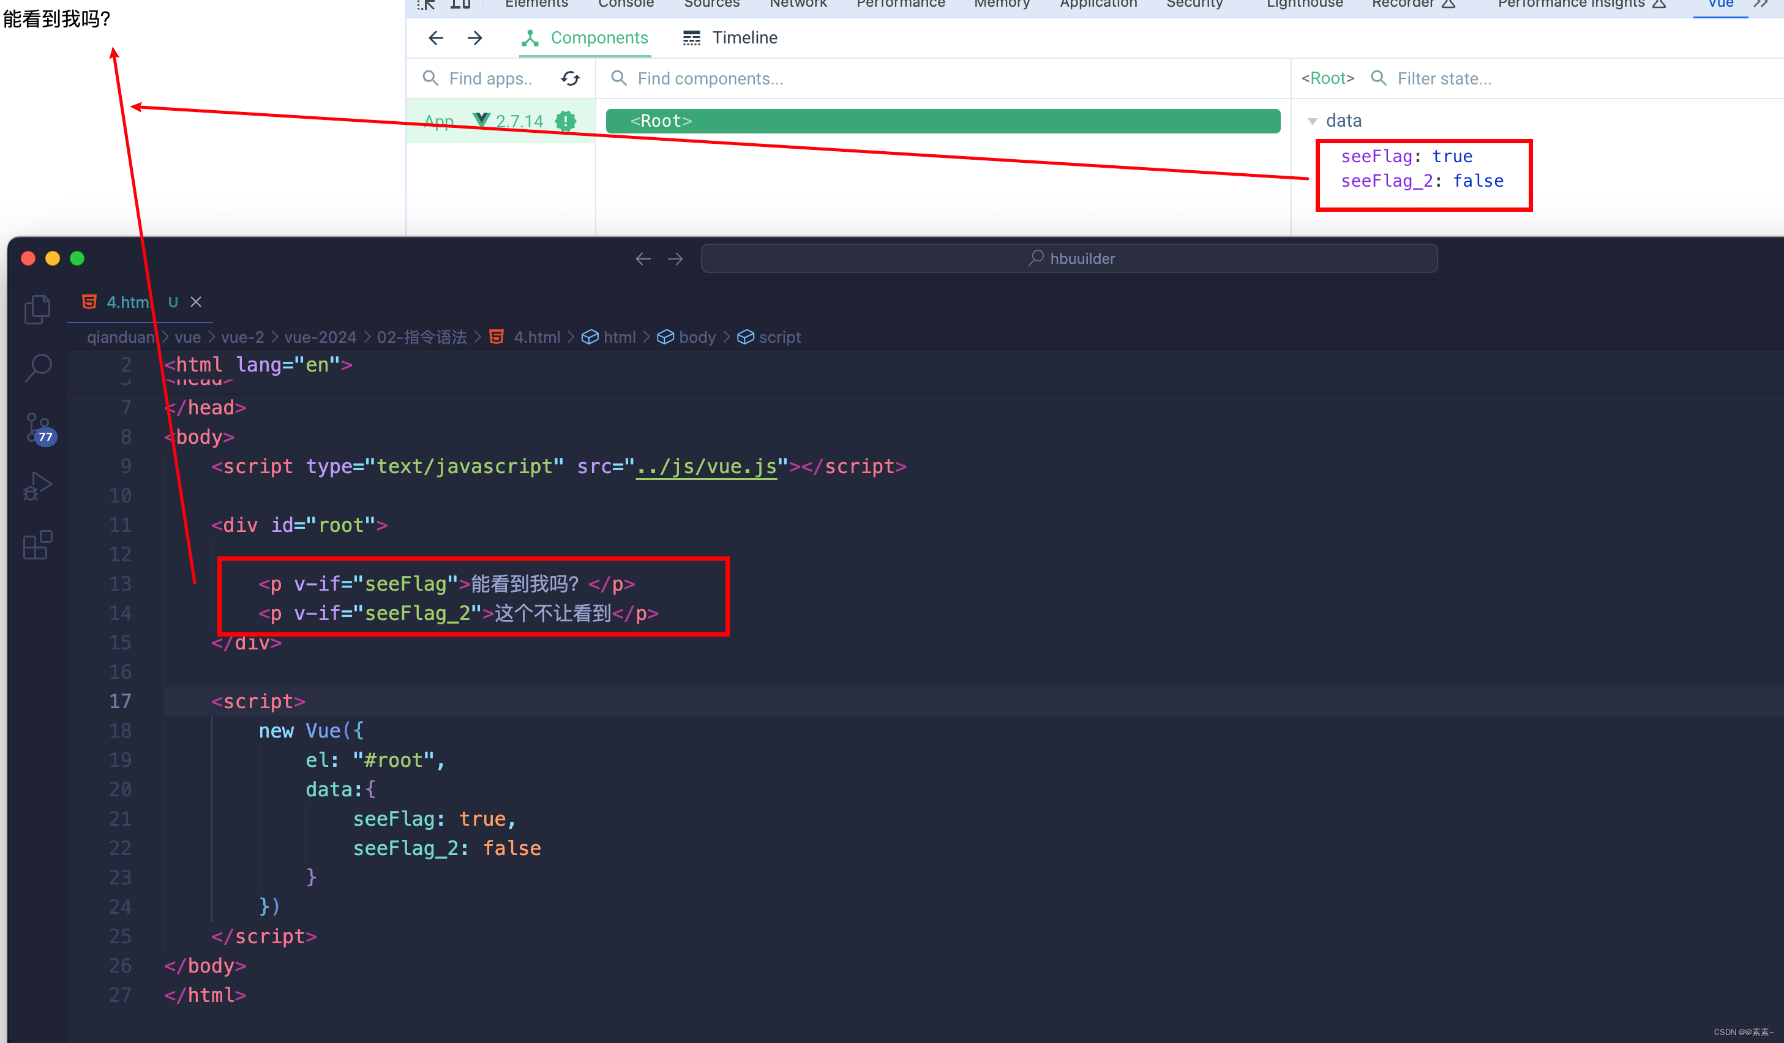Click the Root label in state header

click(x=1327, y=78)
